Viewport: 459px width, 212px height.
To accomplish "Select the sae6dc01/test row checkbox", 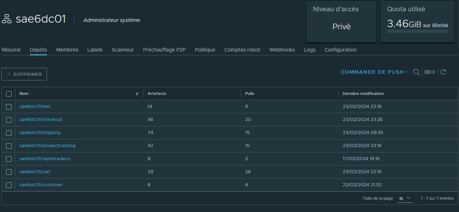I will click(x=9, y=107).
